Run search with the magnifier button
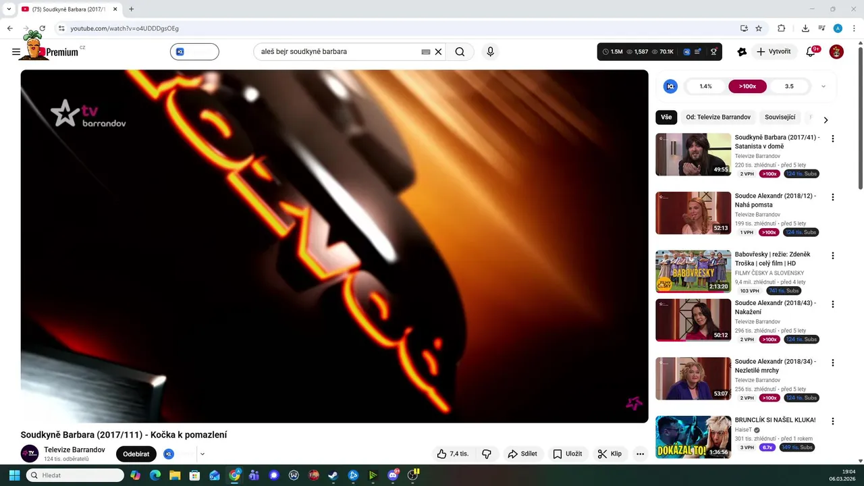Image resolution: width=864 pixels, height=486 pixels. point(460,52)
